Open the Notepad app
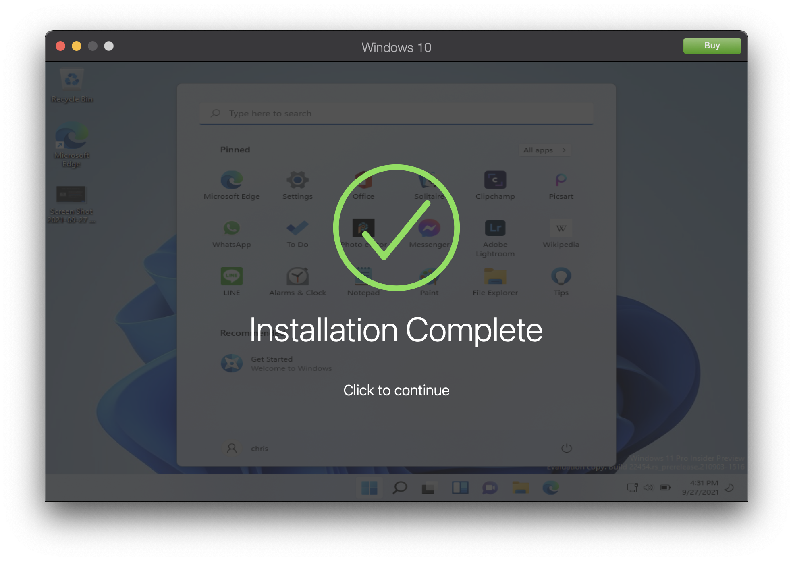Image resolution: width=793 pixels, height=561 pixels. point(363,282)
